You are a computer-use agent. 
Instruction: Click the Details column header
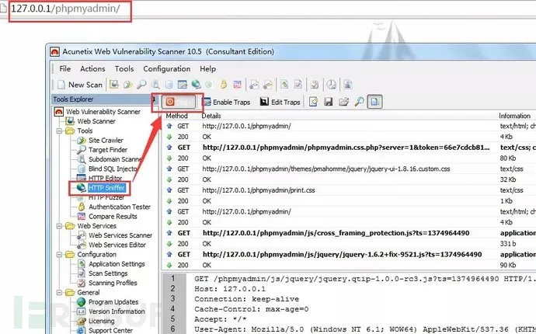pos(211,116)
